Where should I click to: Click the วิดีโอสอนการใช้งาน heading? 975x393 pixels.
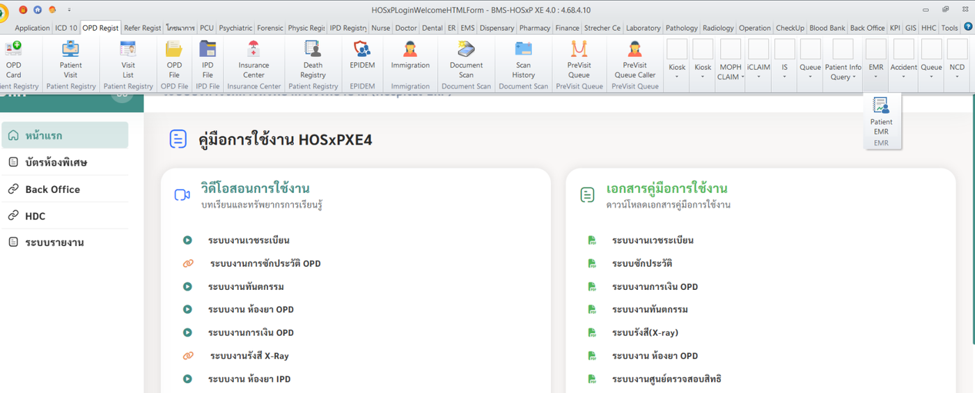pos(255,188)
